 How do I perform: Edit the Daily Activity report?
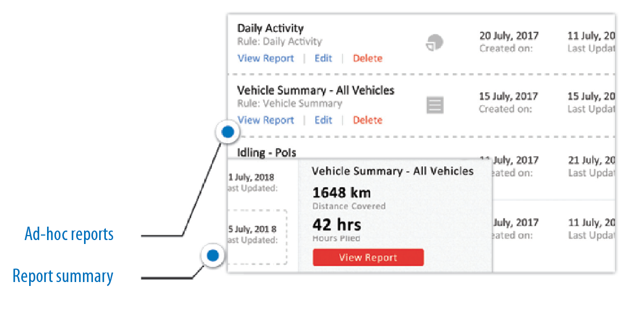point(323,58)
